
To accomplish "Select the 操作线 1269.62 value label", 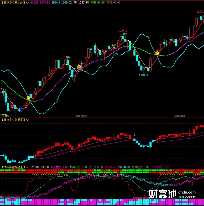I will 62,3.
